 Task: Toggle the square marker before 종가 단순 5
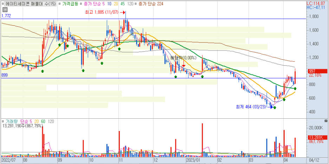click(x=80, y=4)
